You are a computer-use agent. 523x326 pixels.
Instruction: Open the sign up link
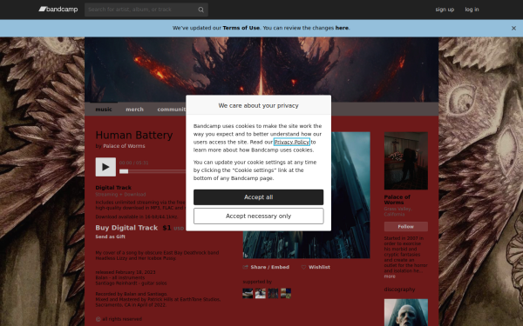(x=445, y=10)
